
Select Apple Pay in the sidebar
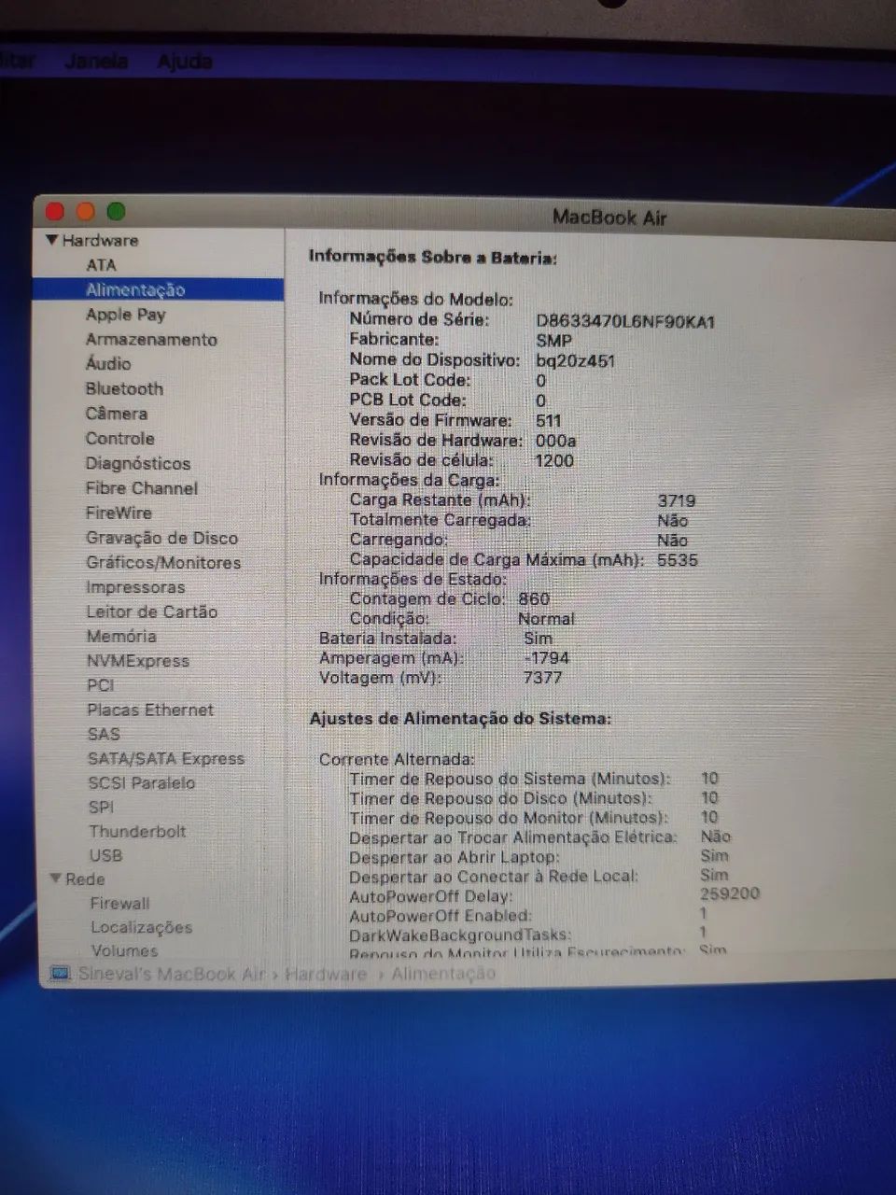coord(125,315)
